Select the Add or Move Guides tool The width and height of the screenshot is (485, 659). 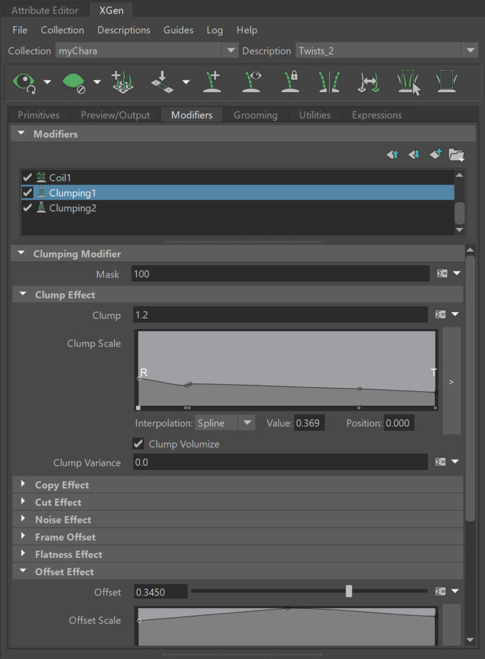click(x=212, y=82)
